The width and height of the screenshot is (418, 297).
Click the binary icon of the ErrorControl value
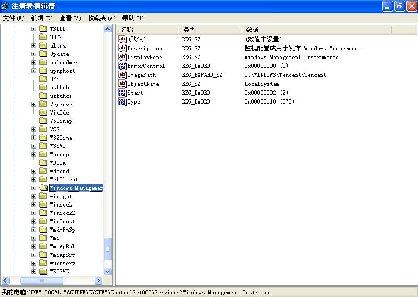(x=122, y=66)
